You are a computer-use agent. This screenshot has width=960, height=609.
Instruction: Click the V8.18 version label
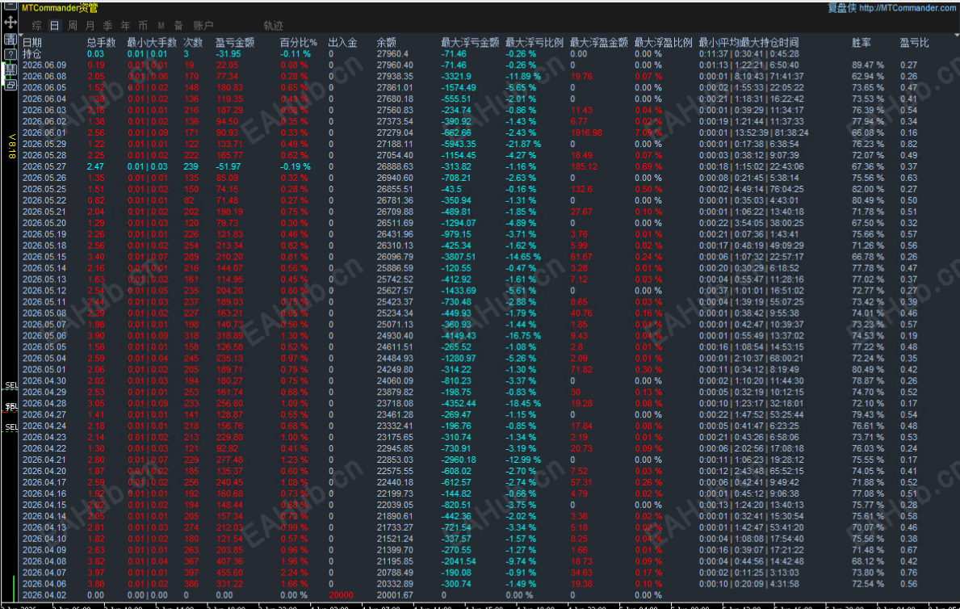[11, 146]
